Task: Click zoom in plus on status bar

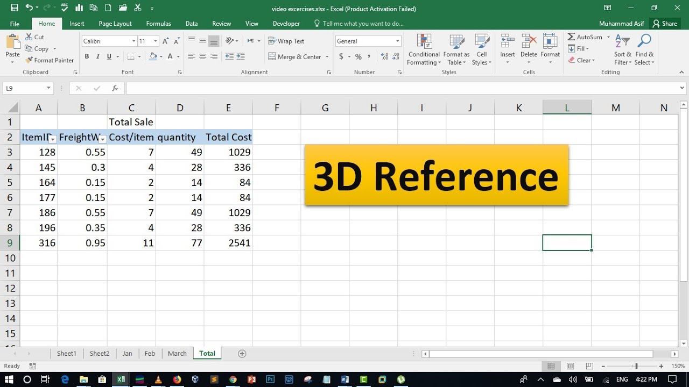Action: 661,366
